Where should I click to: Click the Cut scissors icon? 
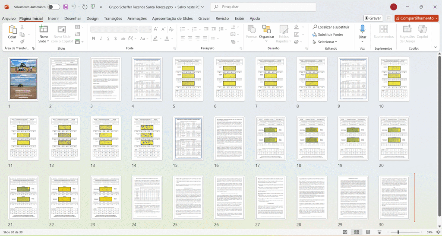point(22,27)
